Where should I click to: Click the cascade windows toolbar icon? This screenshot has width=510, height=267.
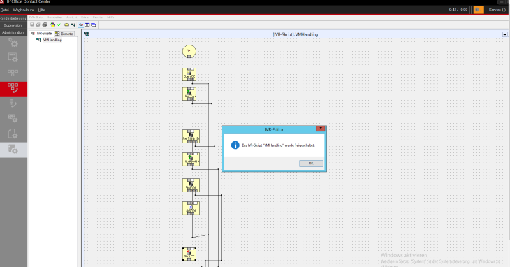pos(94,25)
